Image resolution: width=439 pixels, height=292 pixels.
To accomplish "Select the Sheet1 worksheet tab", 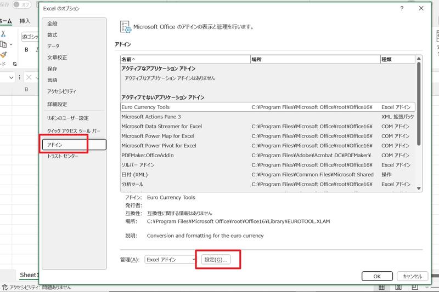I will tap(29, 275).
